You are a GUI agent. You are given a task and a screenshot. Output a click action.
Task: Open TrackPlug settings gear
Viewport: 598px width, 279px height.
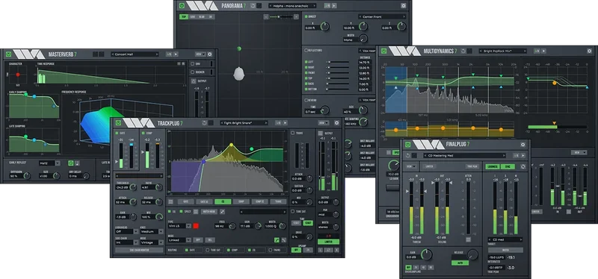tap(336, 123)
